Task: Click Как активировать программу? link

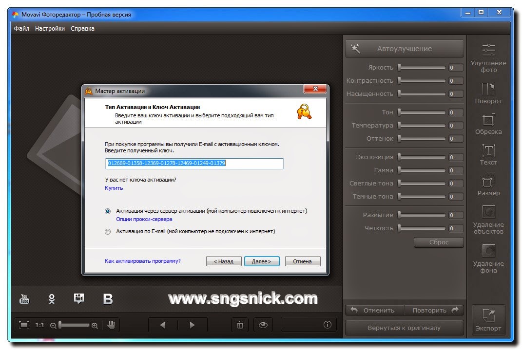Action: pyautogui.click(x=142, y=261)
